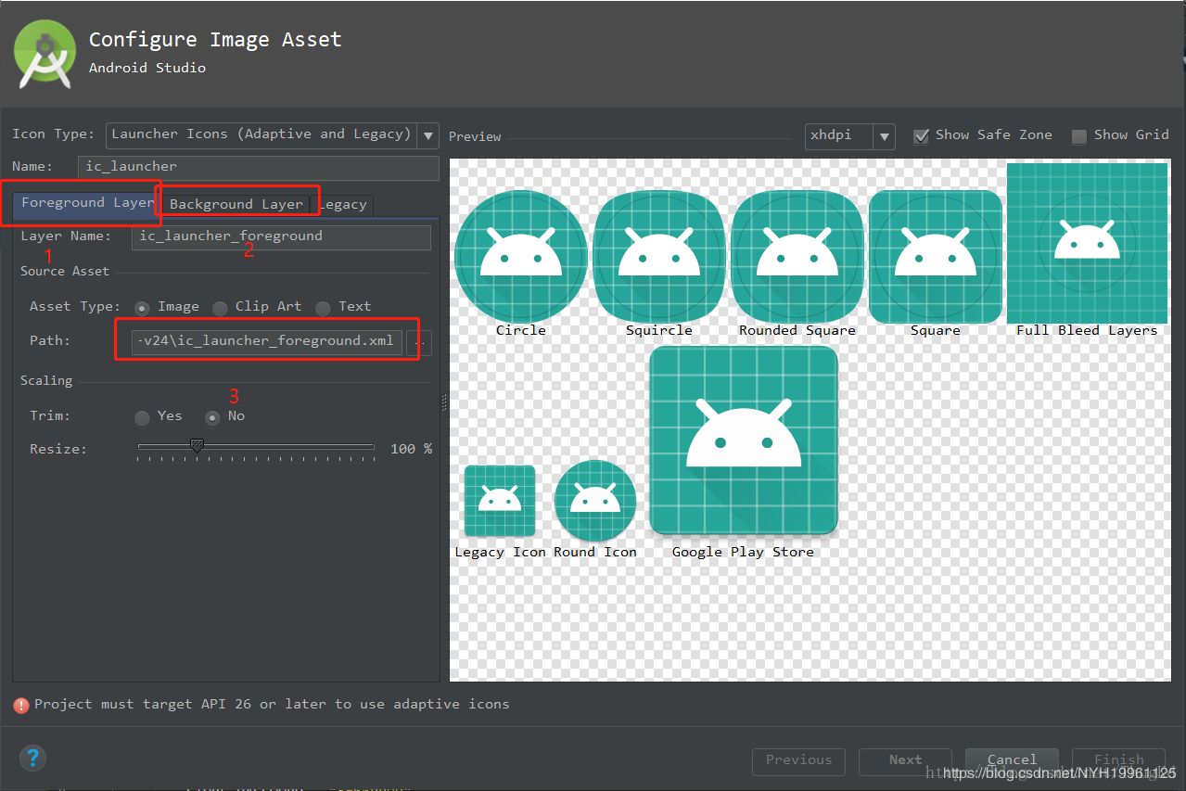Click the Android Studio logo

[x=44, y=54]
